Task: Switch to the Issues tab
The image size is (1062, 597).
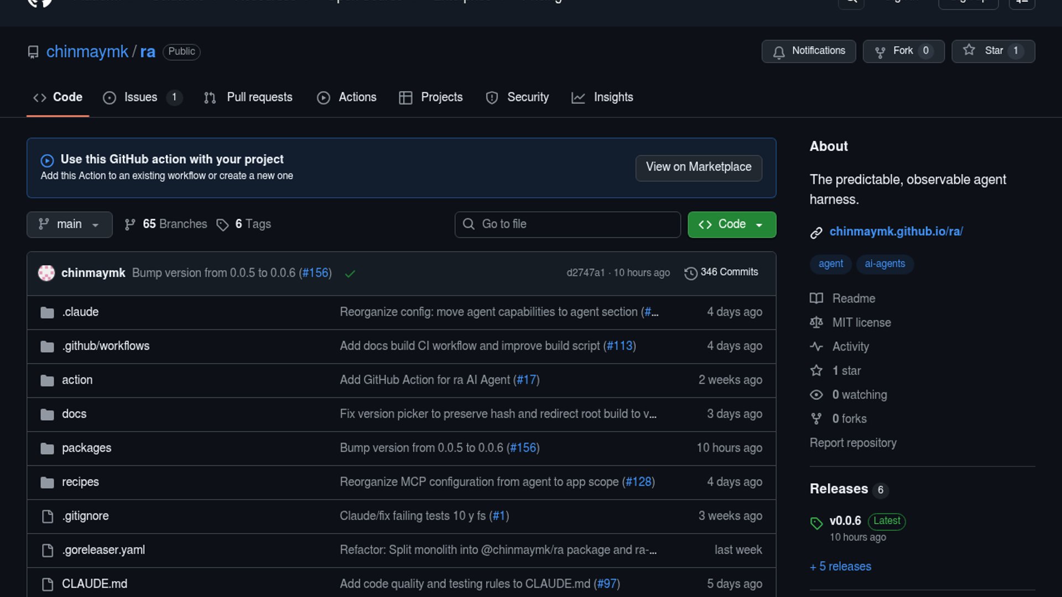Action: (x=140, y=97)
